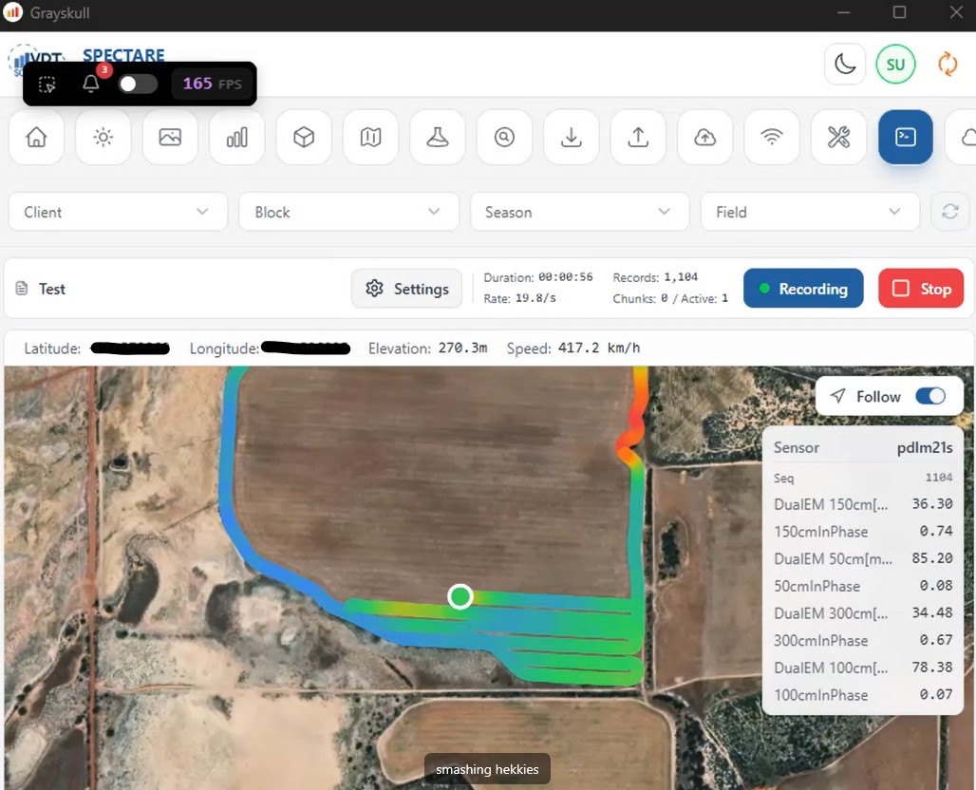Click the Chunks 0 / Active 1 readout
The image size is (976, 790).
pyautogui.click(x=670, y=298)
